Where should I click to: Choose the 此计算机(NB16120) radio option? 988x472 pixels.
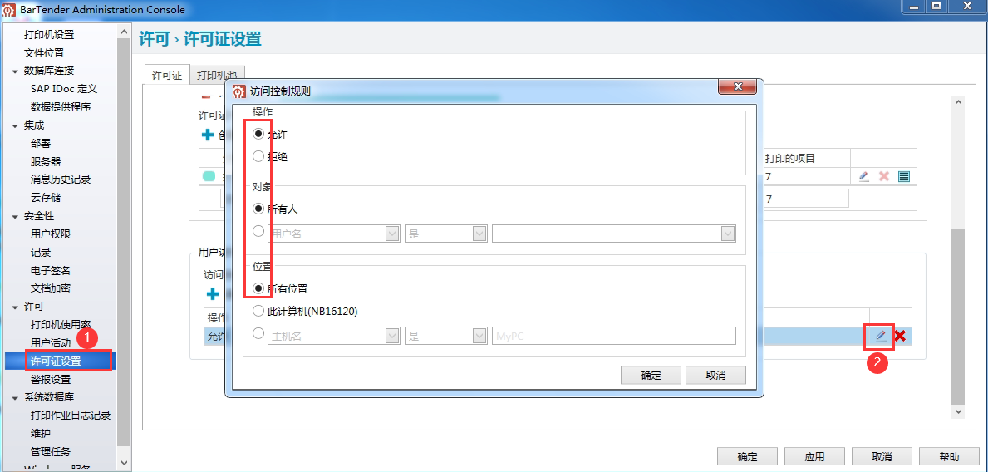coord(258,311)
